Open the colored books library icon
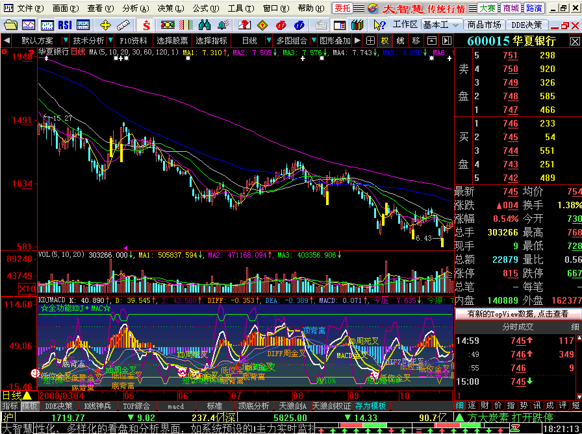Screen dimensions: 582x434 coord(357,25)
